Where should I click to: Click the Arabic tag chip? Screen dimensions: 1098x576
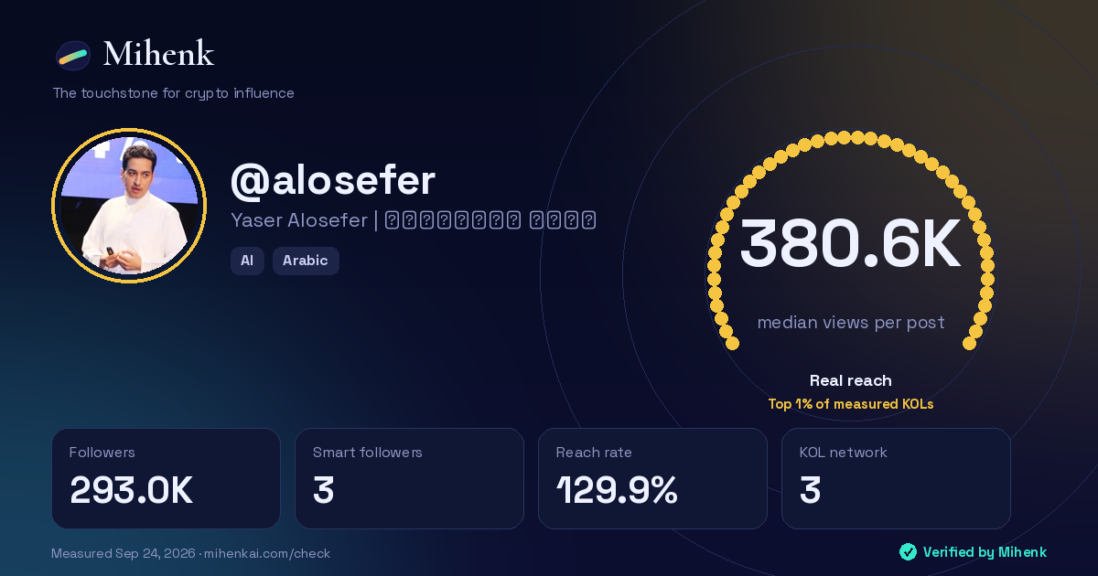pyautogui.click(x=306, y=261)
